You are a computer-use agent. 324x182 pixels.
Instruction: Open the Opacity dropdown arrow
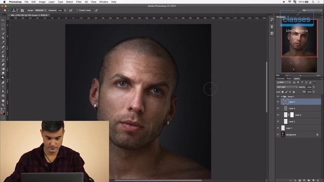click(x=314, y=87)
